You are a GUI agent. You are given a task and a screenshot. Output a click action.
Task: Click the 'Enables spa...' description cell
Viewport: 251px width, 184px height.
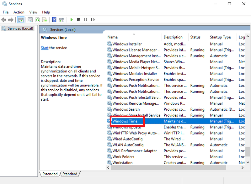point(175,79)
